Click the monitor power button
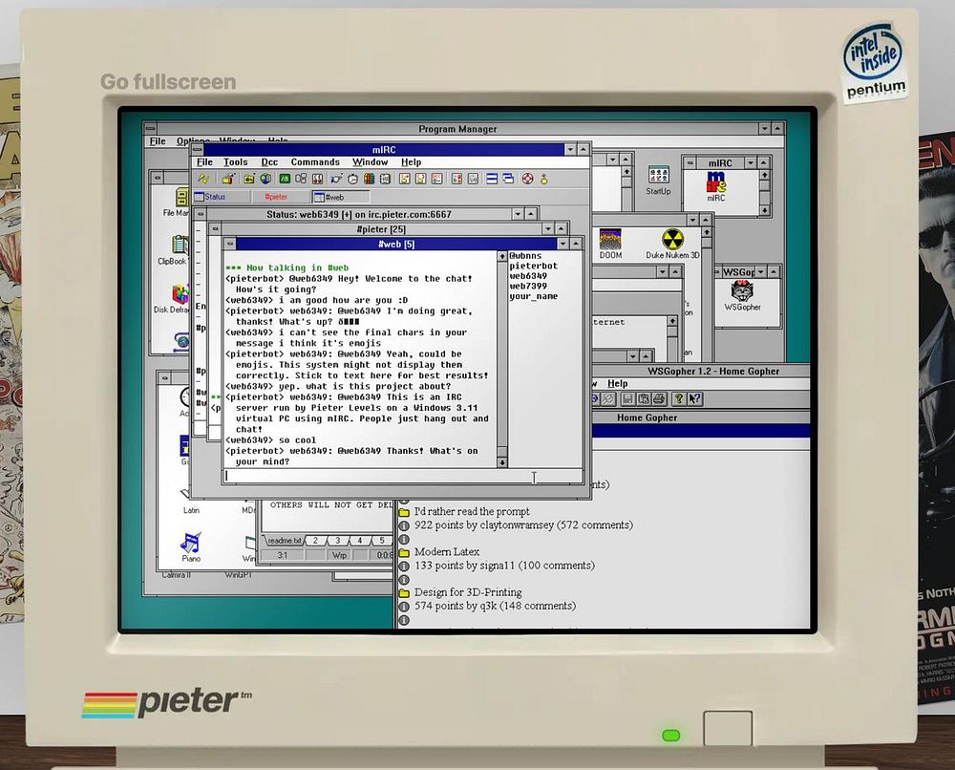This screenshot has width=955, height=770. [x=727, y=727]
